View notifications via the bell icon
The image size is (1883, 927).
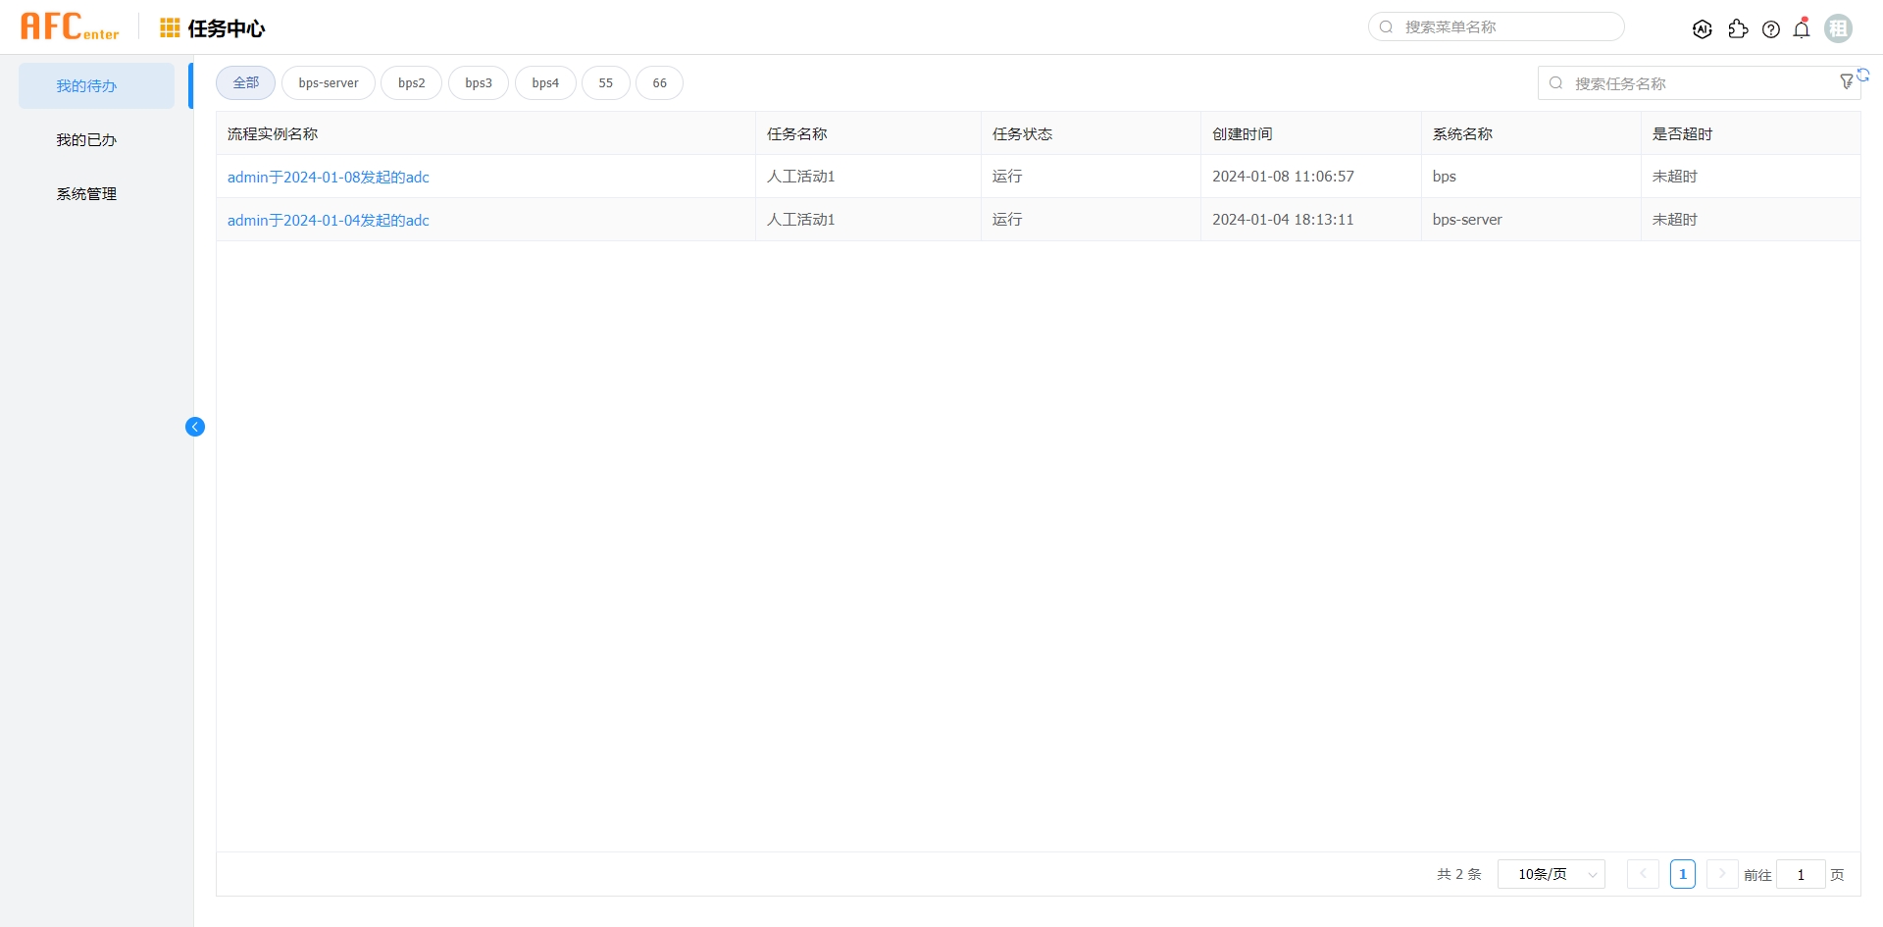(x=1802, y=28)
